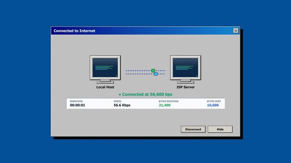Screen dimensions: 291x163
Task: Click the bytes received value 21,400
Action: coord(165,105)
